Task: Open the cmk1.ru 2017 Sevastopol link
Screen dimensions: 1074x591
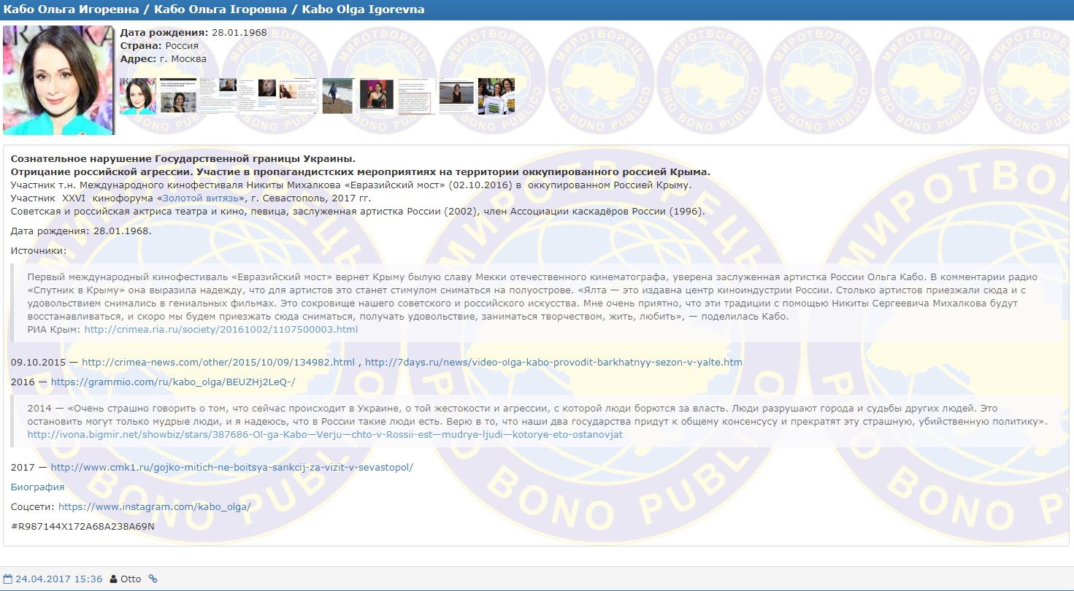Action: pyautogui.click(x=231, y=467)
